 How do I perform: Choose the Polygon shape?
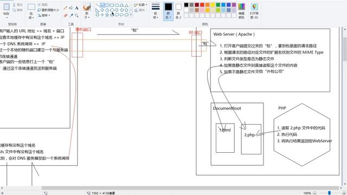(121, 5)
